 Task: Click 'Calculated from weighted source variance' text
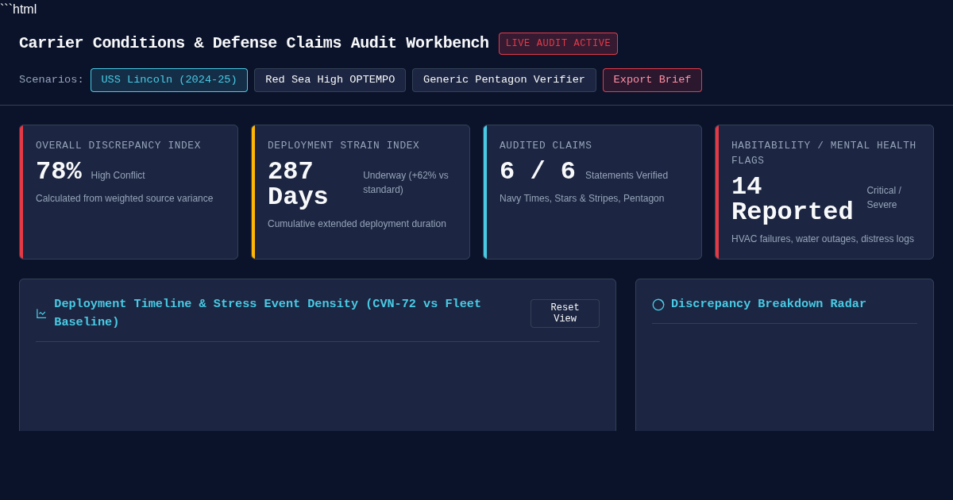125,198
